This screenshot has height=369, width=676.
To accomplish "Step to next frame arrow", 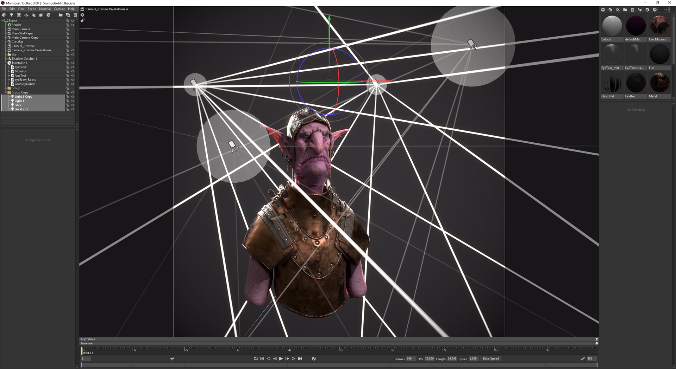I will 287,359.
